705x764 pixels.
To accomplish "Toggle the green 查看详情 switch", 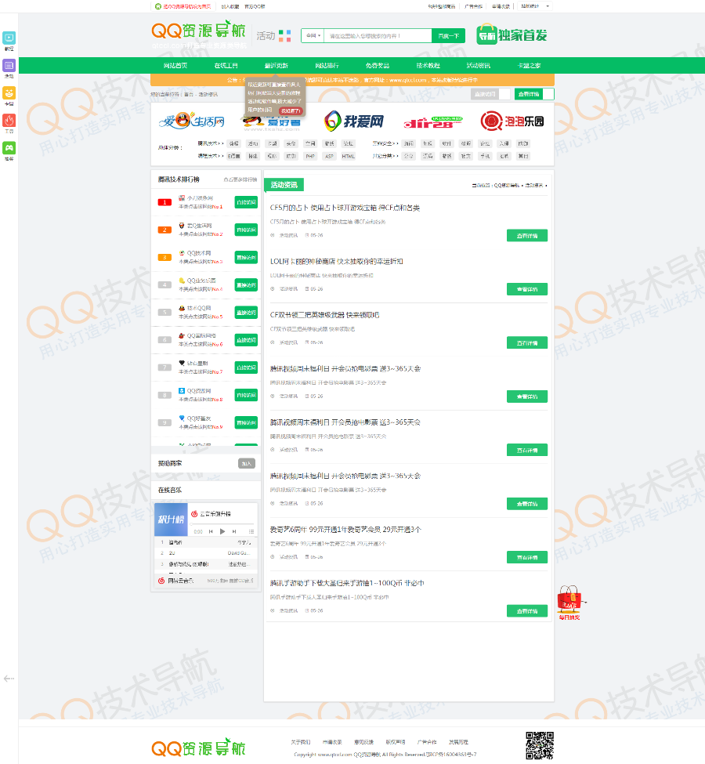I will [x=534, y=94].
